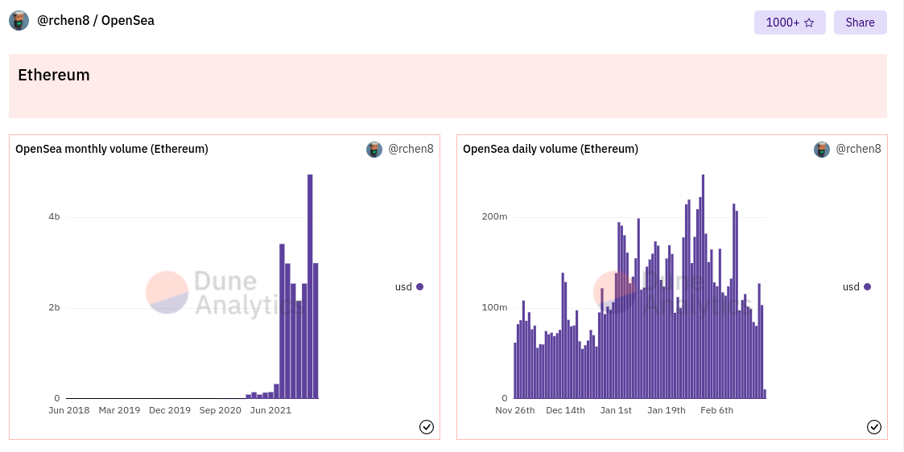Click the 200m y-axis label
Image resolution: width=904 pixels, height=452 pixels.
494,217
